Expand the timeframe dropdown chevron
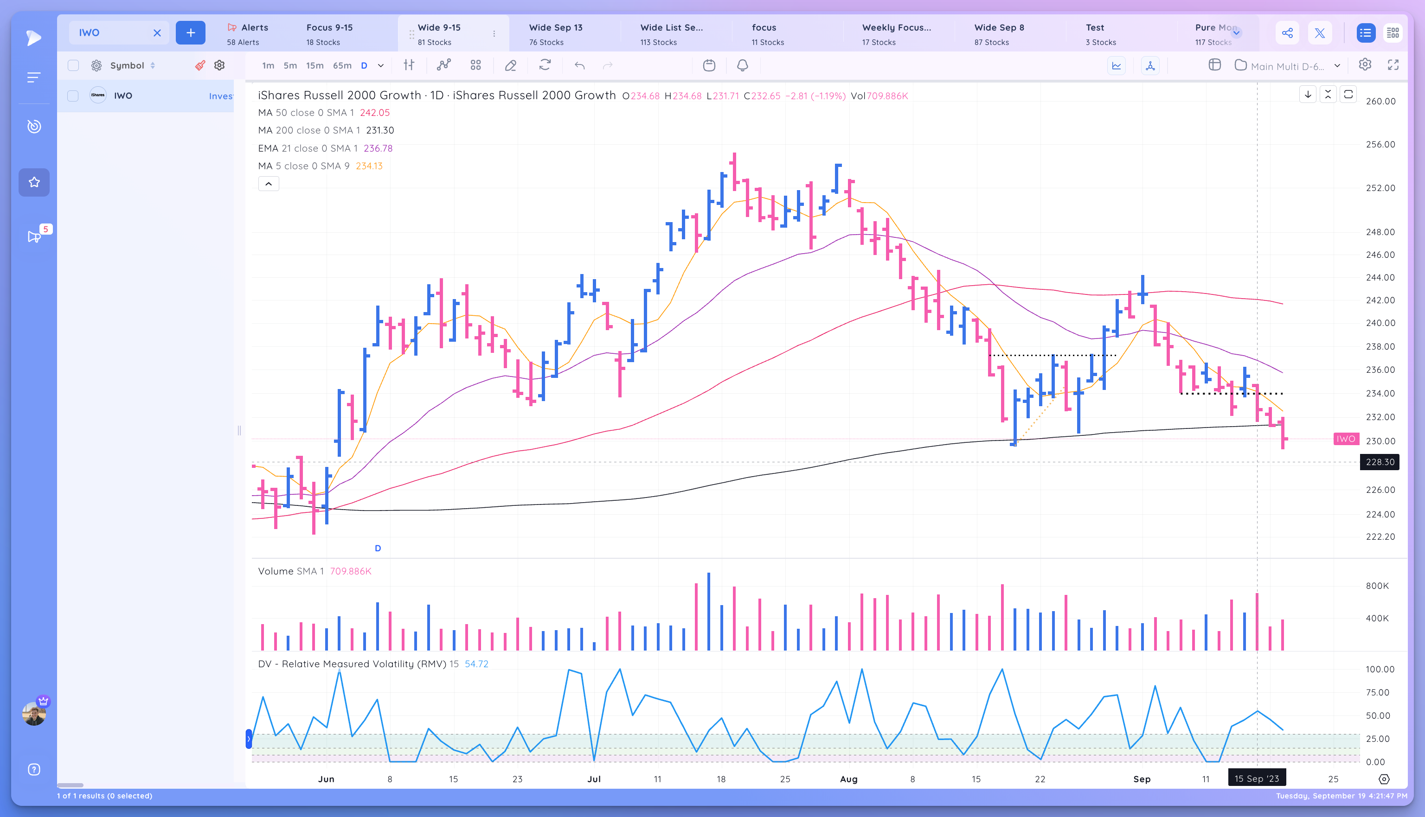Screen dimensions: 1425x817 pos(380,66)
